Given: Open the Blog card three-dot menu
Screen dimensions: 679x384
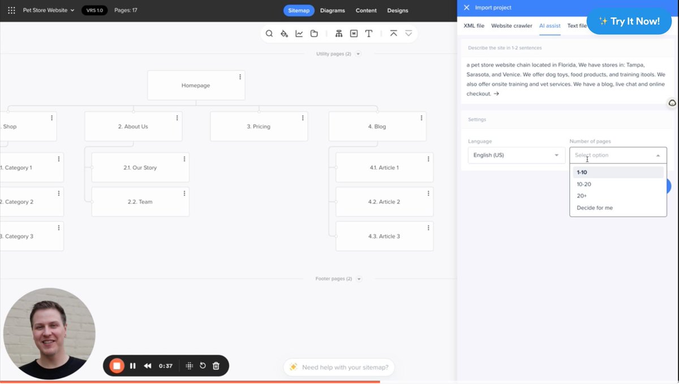Looking at the screenshot, I should [422, 118].
